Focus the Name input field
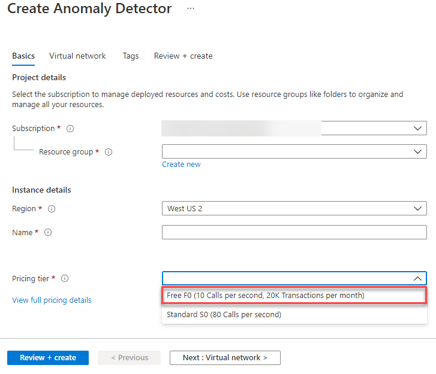Screen dimensions: 436x374 coord(294,232)
